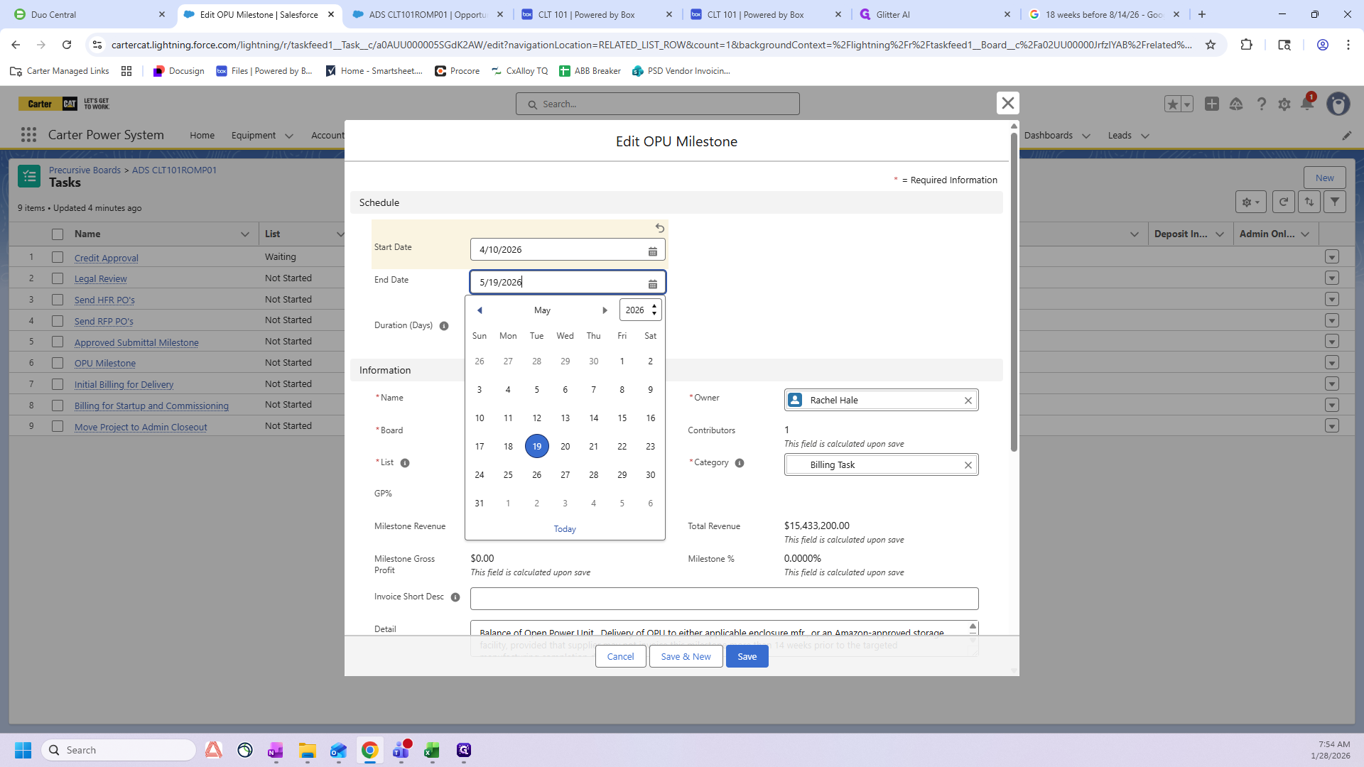The image size is (1364, 767).
Task: Open row actions dropdown for Credit Approval
Action: pos(1331,257)
